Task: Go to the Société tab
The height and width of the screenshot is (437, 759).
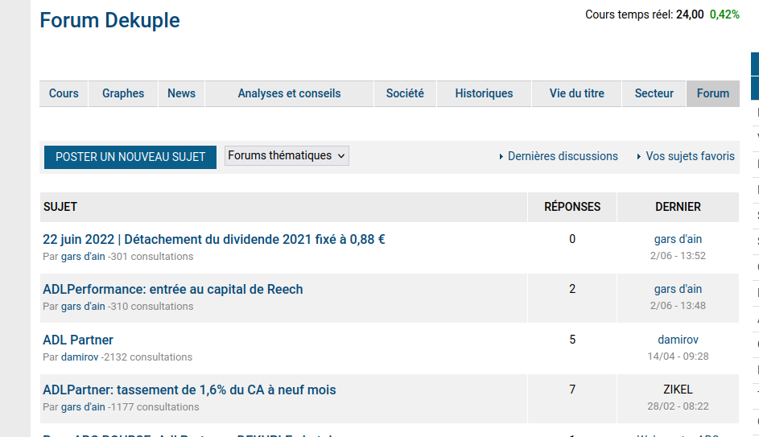Action: pyautogui.click(x=405, y=93)
